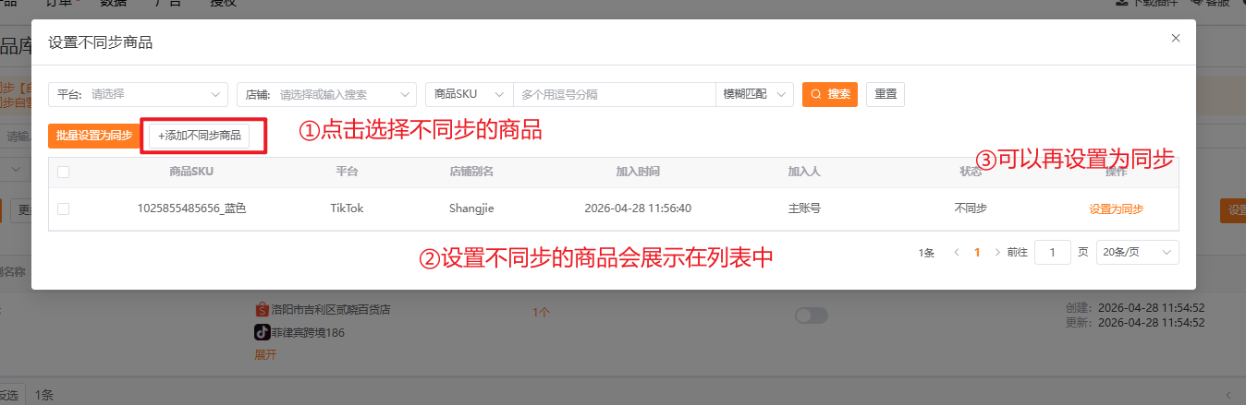Image resolution: width=1246 pixels, height=405 pixels.
Task: Open the 模糊匹配 match mode dropdown
Action: coord(754,94)
